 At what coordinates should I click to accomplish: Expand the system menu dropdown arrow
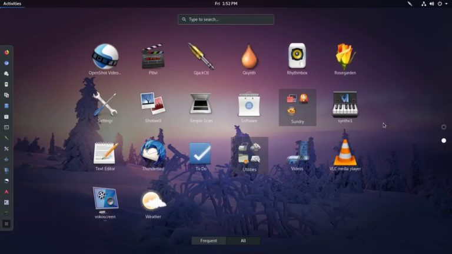[446, 4]
